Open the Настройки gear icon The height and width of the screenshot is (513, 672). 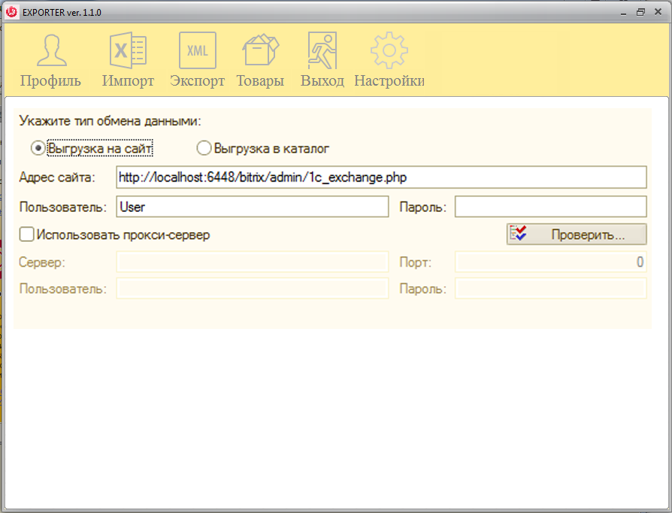point(389,50)
